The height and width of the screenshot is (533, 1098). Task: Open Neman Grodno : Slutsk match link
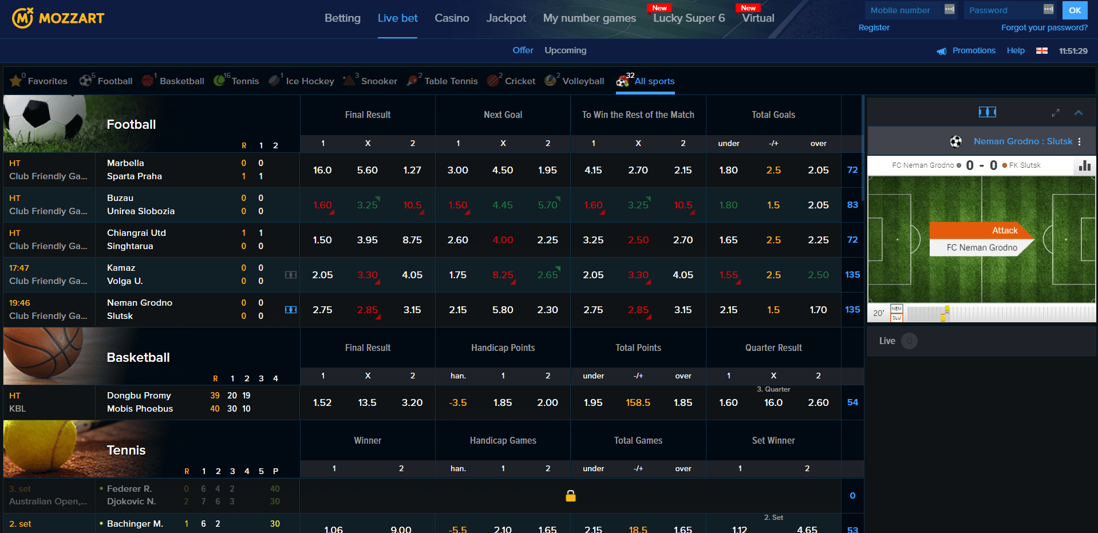[1023, 141]
